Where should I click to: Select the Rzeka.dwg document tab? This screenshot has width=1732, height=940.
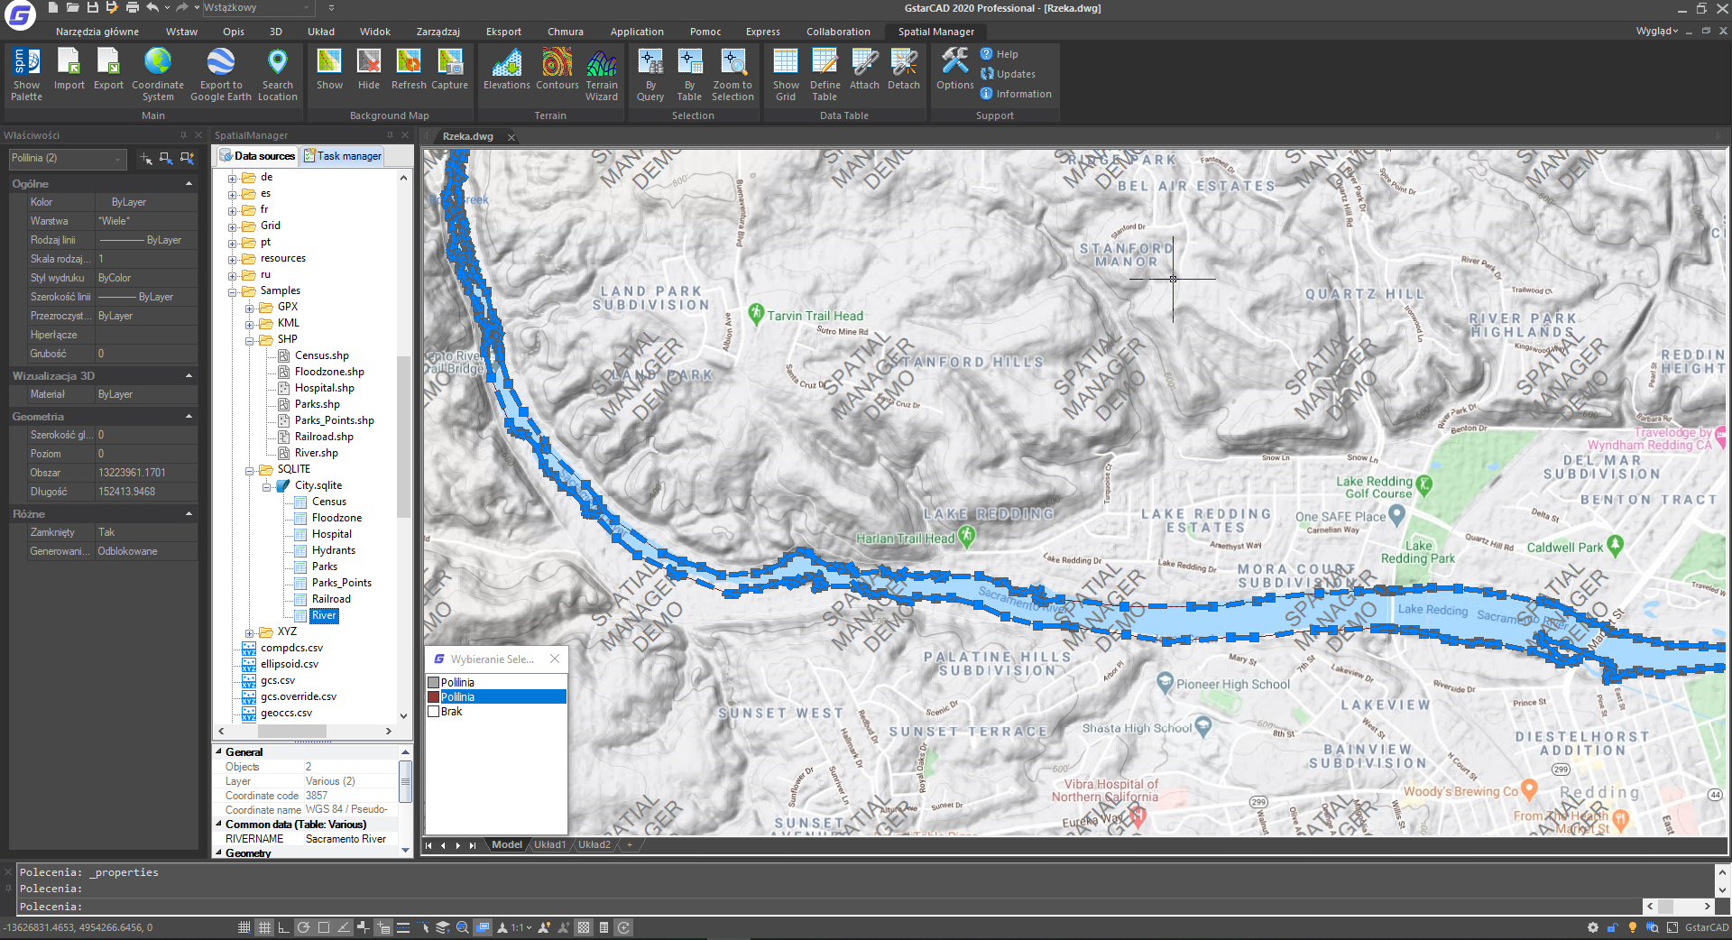468,137
